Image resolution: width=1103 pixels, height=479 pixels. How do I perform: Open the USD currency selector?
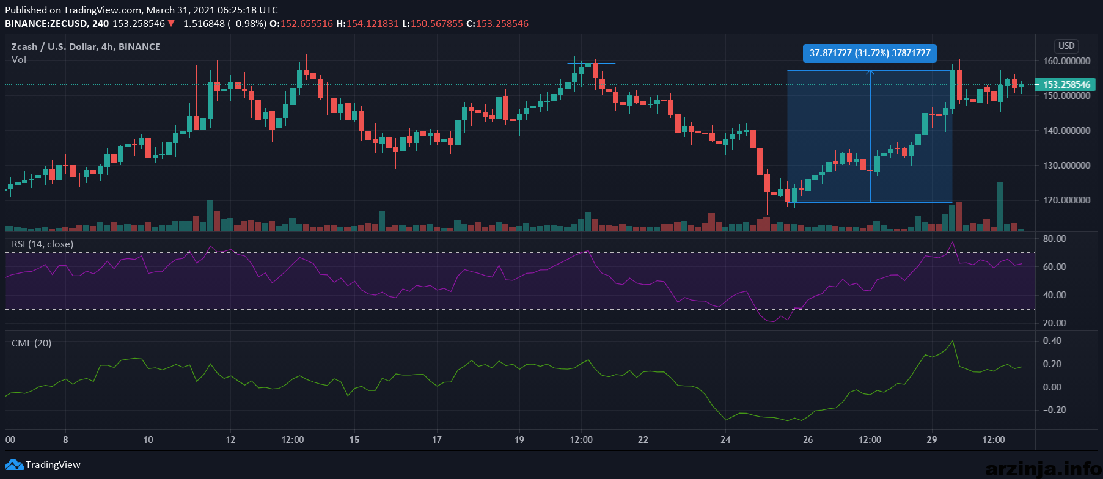click(x=1066, y=46)
